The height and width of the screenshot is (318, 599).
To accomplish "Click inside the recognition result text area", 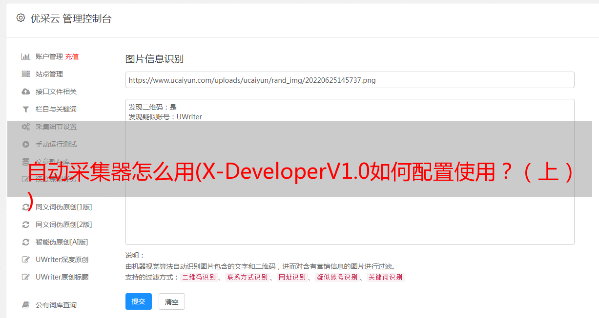I will coord(350,172).
